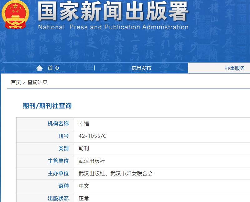Click the 期刊/期刊社查询 heading
This screenshot has height=202, width=250.
pos(47,106)
